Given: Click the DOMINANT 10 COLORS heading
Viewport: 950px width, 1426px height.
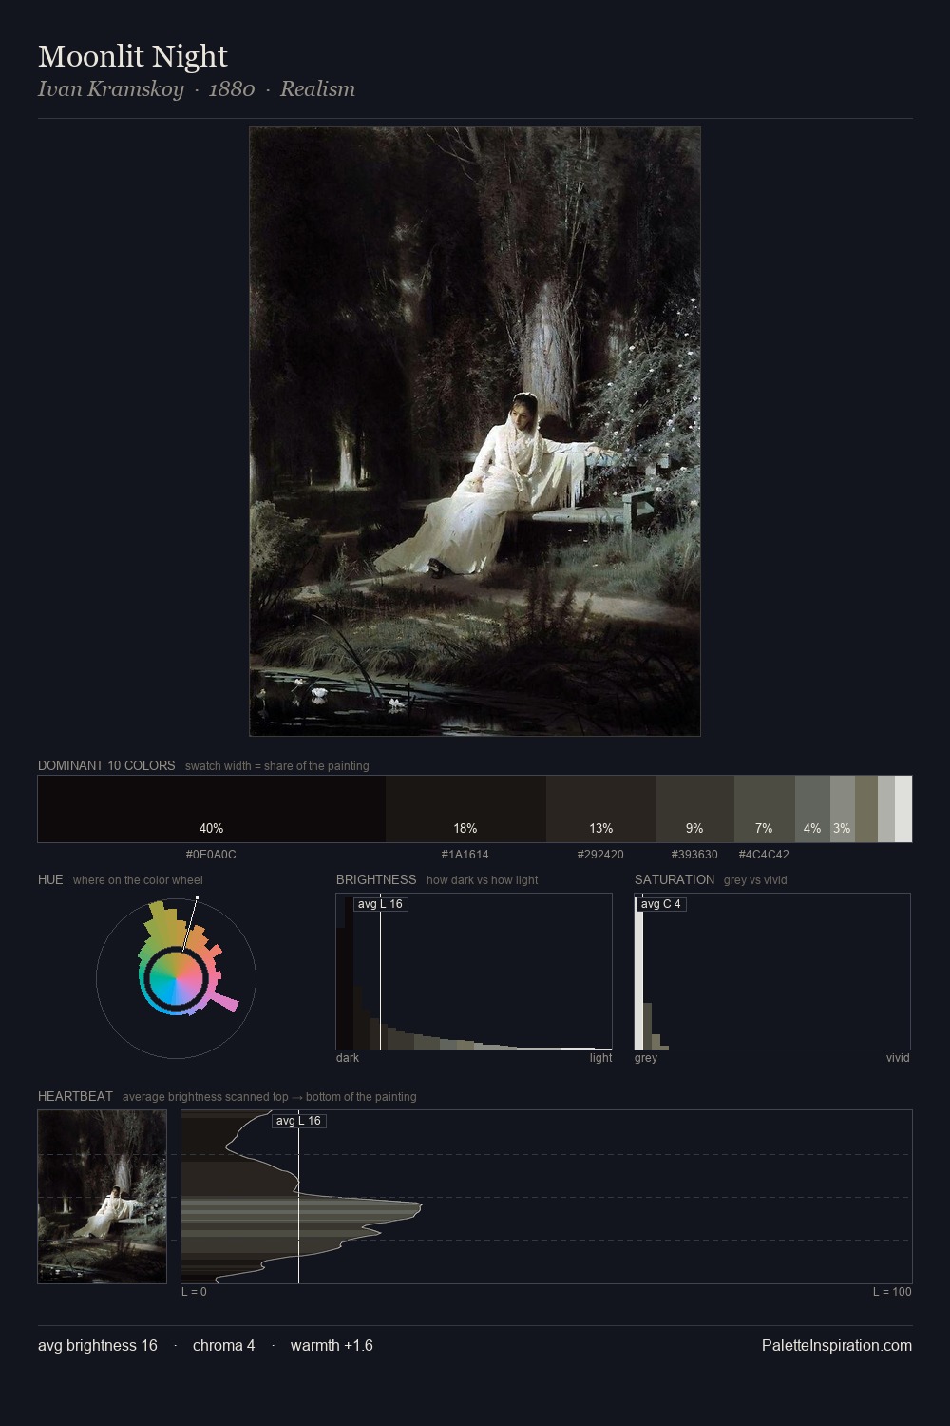Looking at the screenshot, I should 106,765.
